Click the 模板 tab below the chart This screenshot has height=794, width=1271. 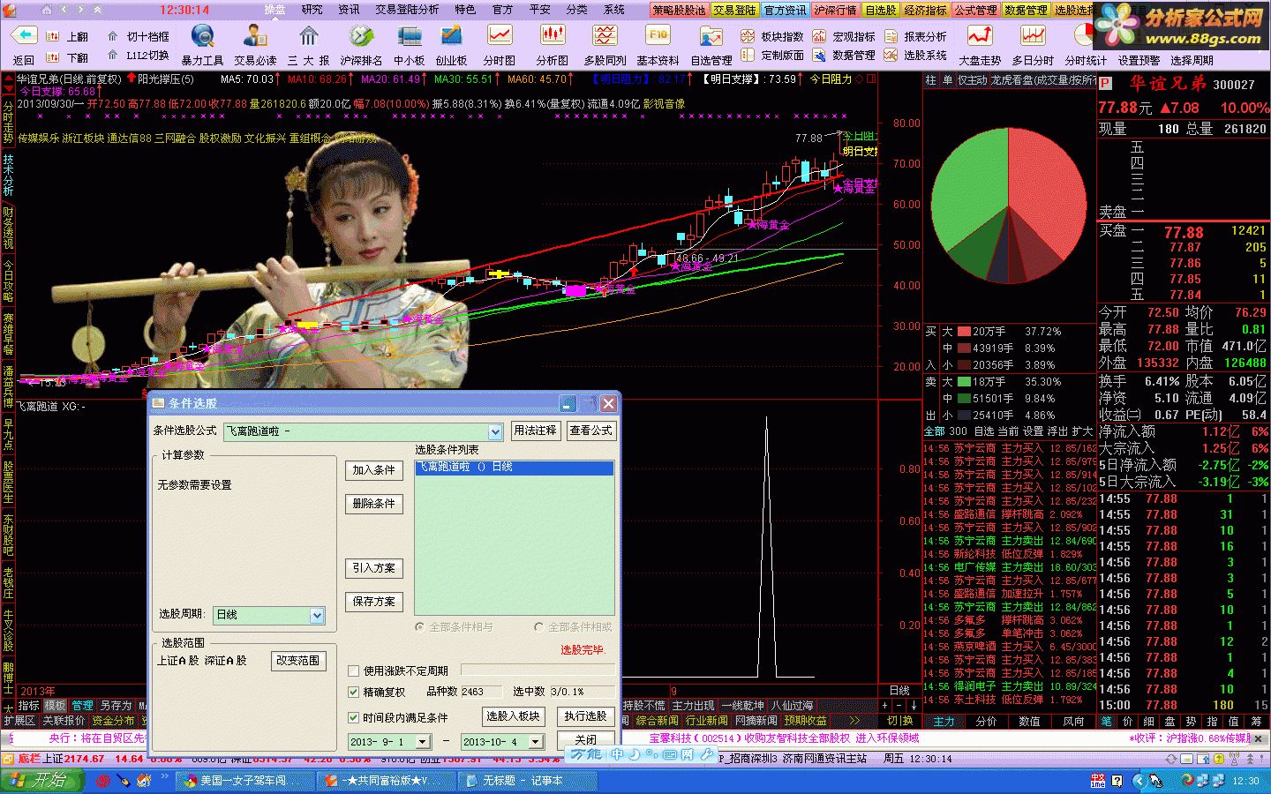55,706
